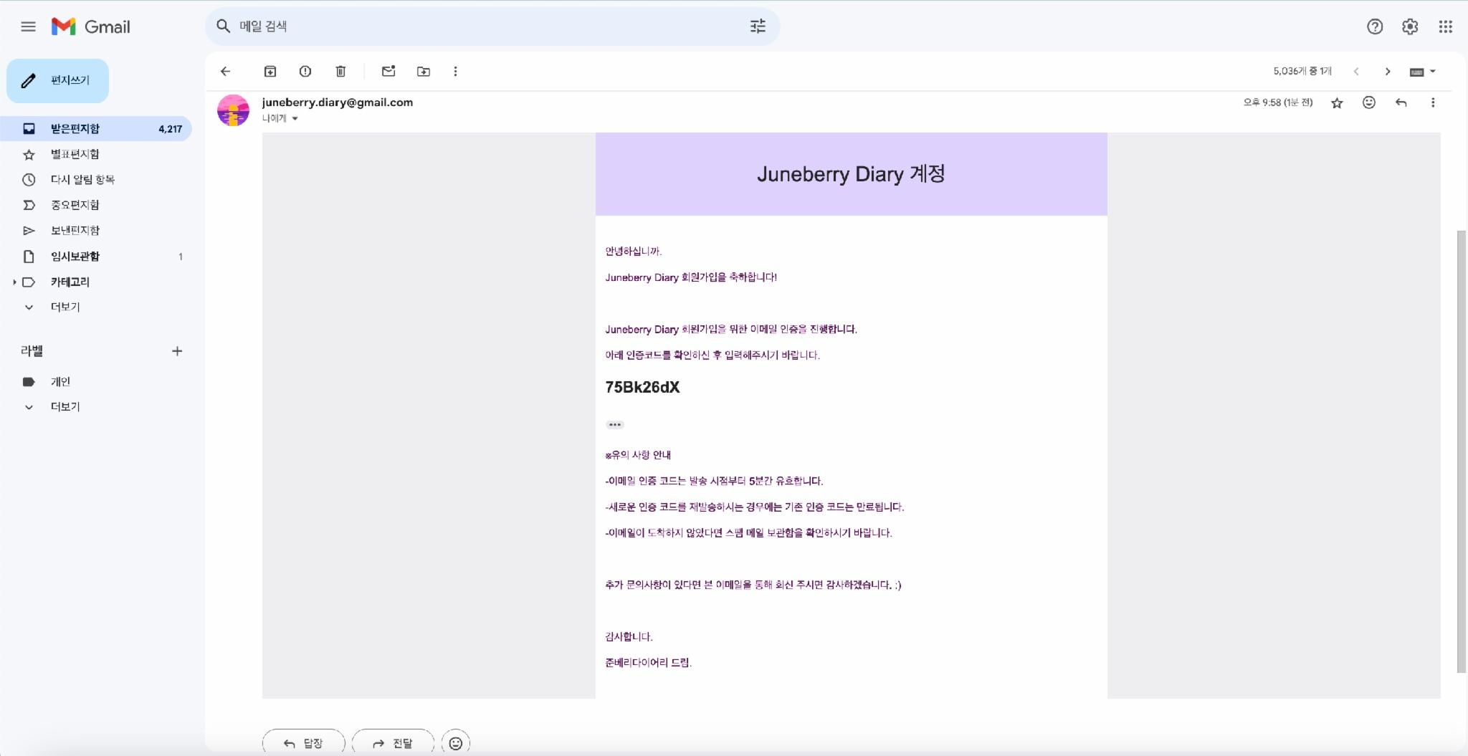
Task: Expand the 카테고리 categories arrow
Action: 14,282
